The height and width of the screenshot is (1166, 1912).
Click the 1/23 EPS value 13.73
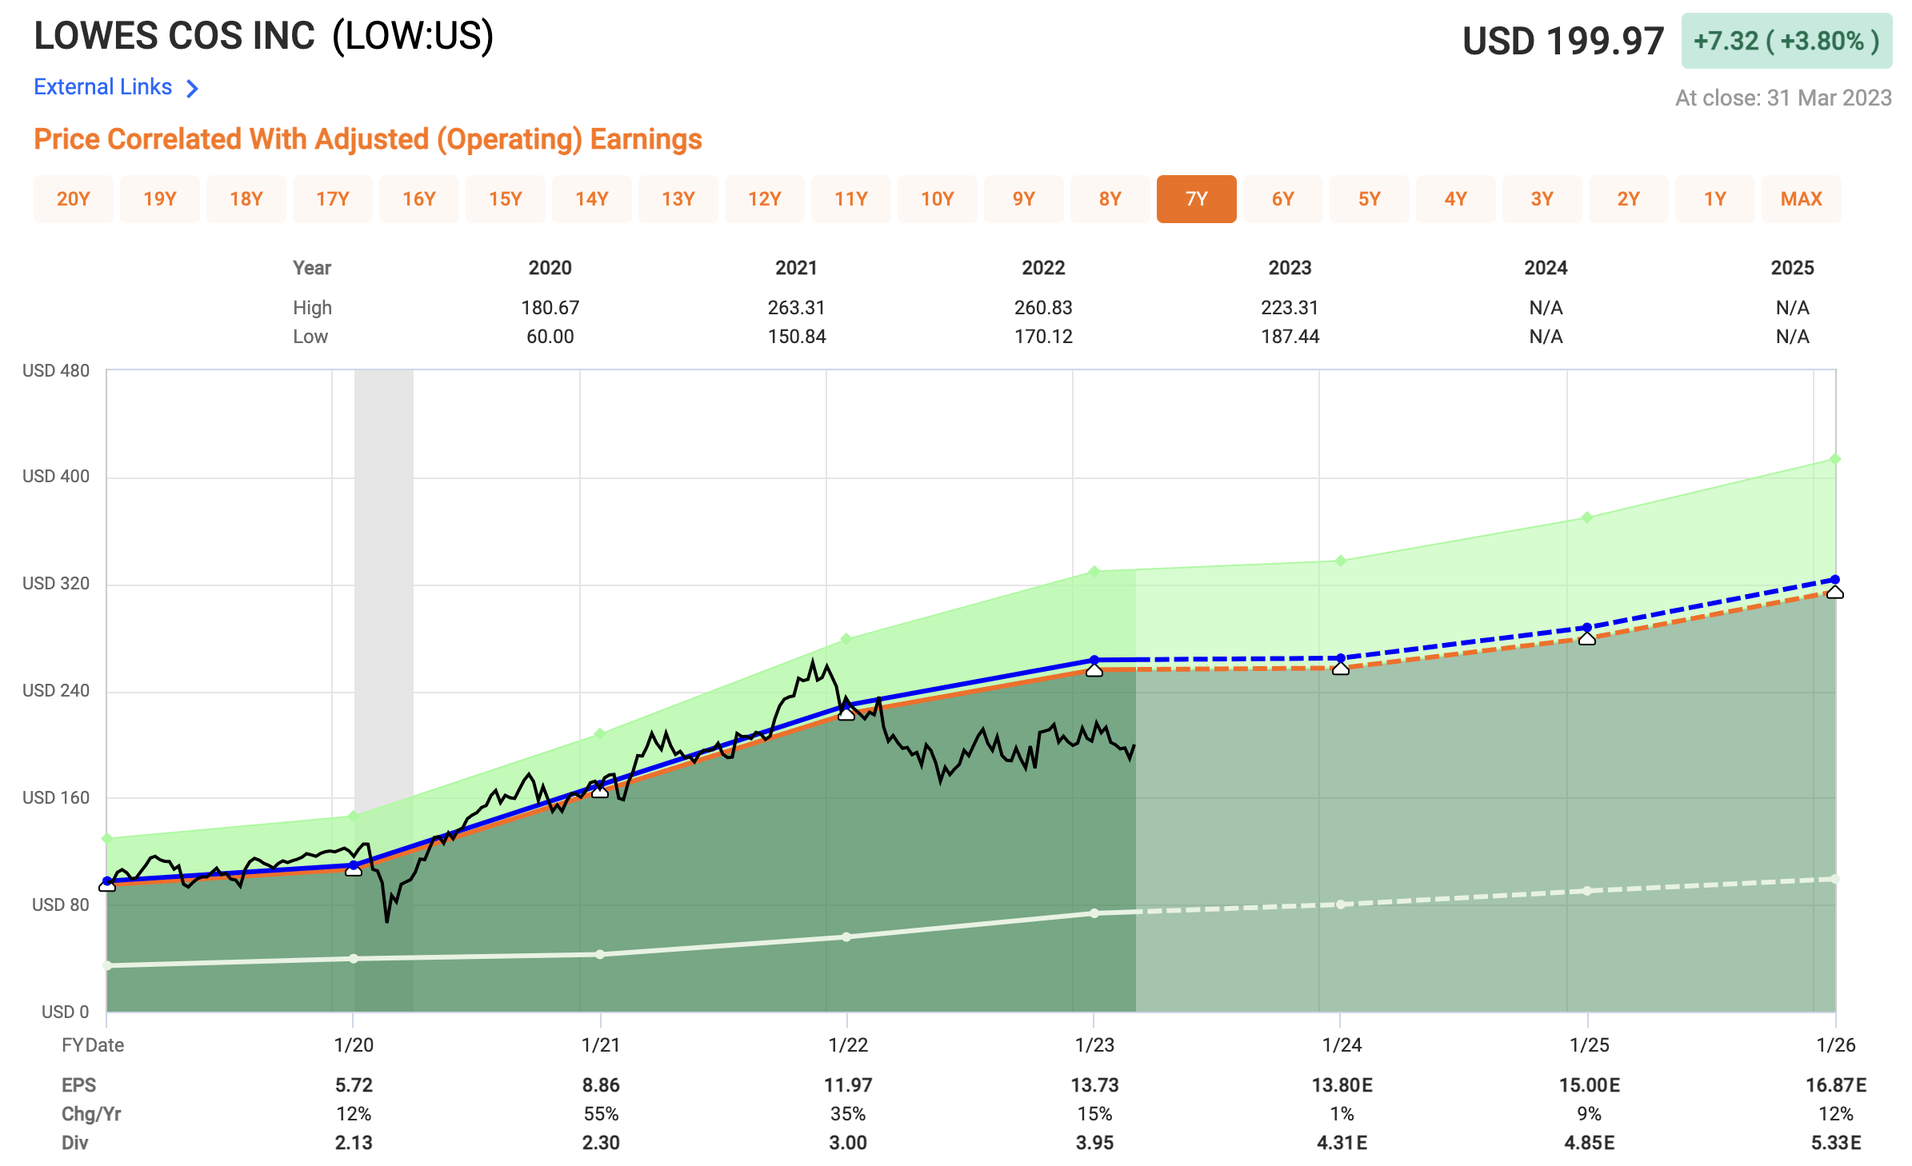click(x=1094, y=1085)
